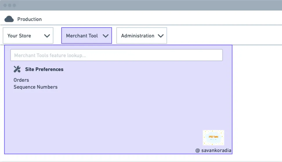Click the third window control dot in title bar
The width and height of the screenshot is (282, 162).
point(15,6)
